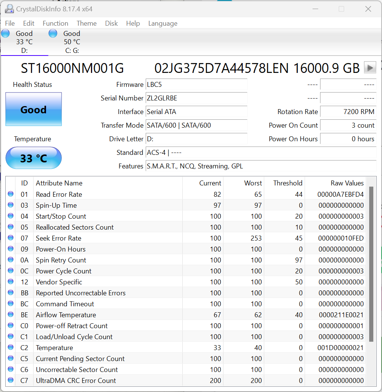The image size is (382, 392).
Task: Click the Worst column header
Action: 243,183
